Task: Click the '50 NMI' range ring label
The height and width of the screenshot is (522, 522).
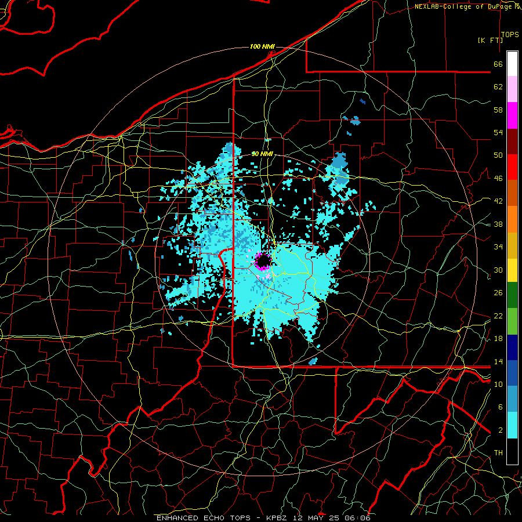Action: pos(262,154)
